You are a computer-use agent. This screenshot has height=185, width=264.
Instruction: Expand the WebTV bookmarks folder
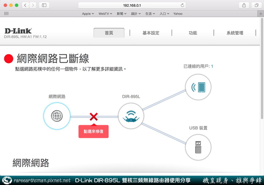[105, 14]
